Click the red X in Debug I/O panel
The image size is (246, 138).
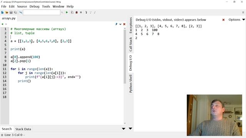223,20
